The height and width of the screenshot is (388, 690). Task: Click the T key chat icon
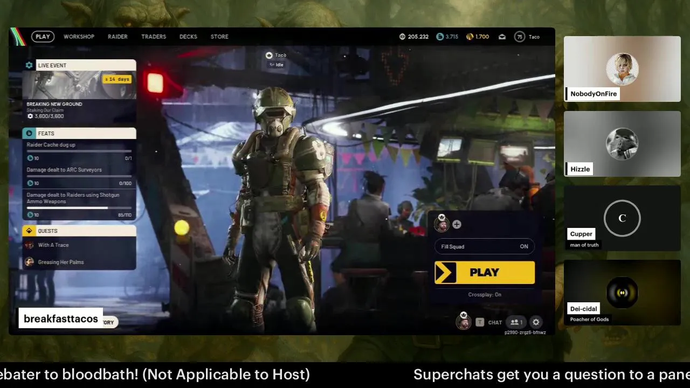(480, 322)
